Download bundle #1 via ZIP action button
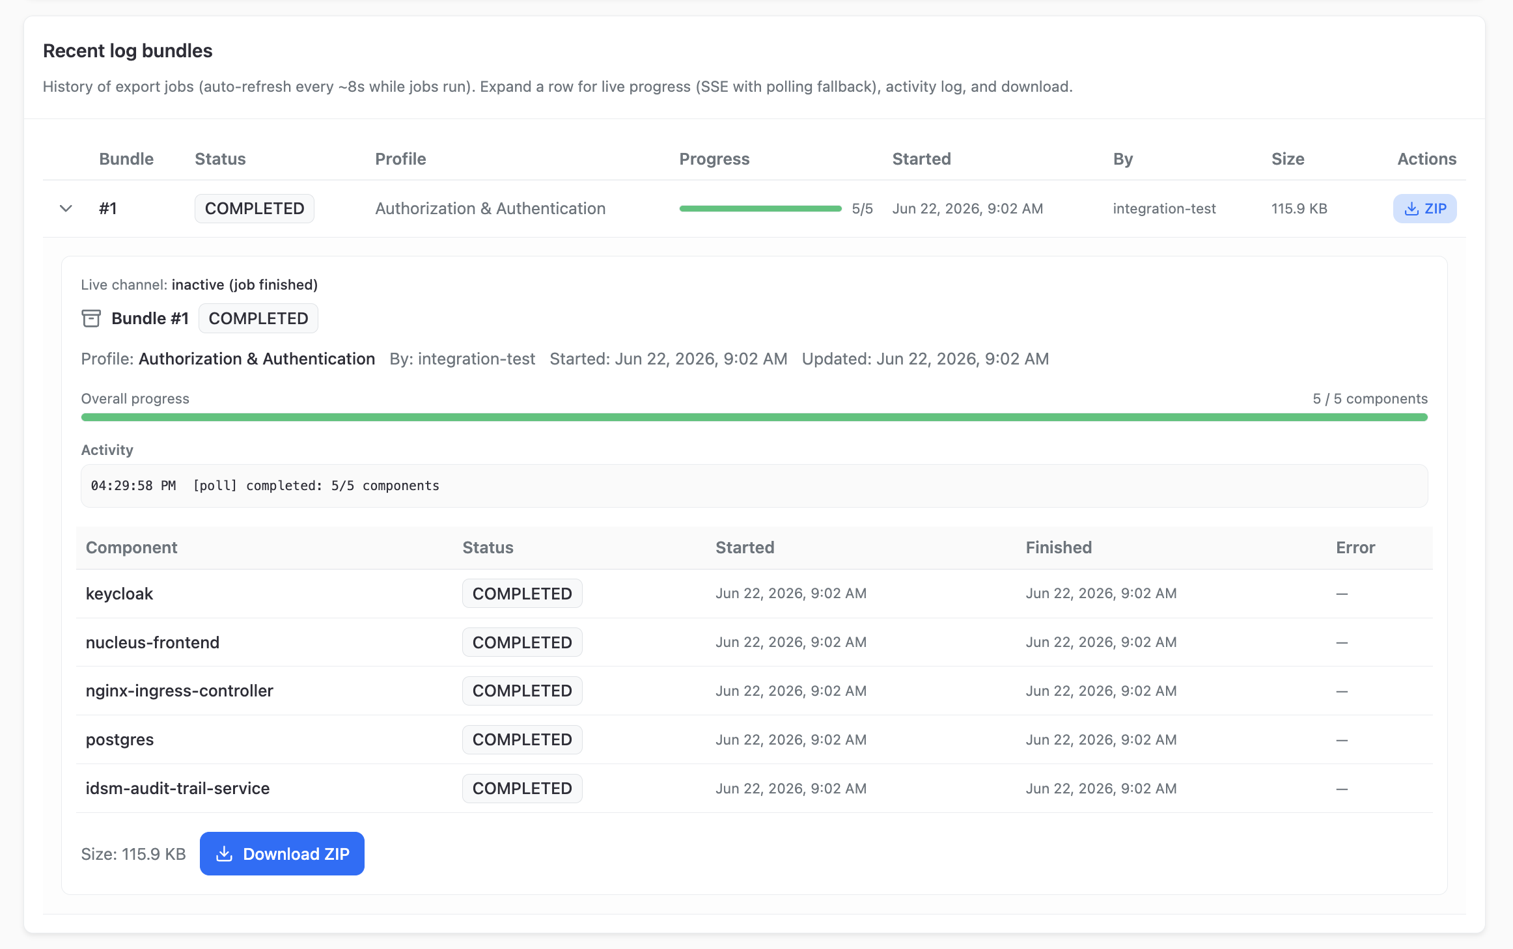This screenshot has width=1513, height=949. point(1424,208)
